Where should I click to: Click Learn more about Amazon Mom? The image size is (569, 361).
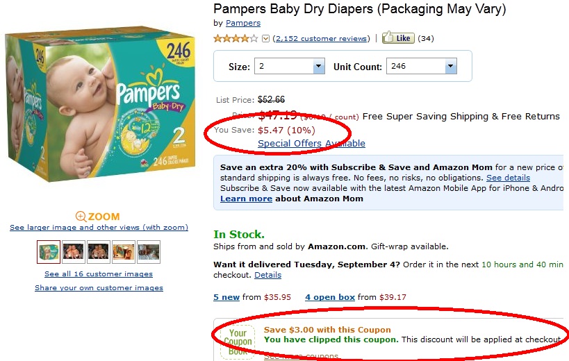click(x=246, y=199)
